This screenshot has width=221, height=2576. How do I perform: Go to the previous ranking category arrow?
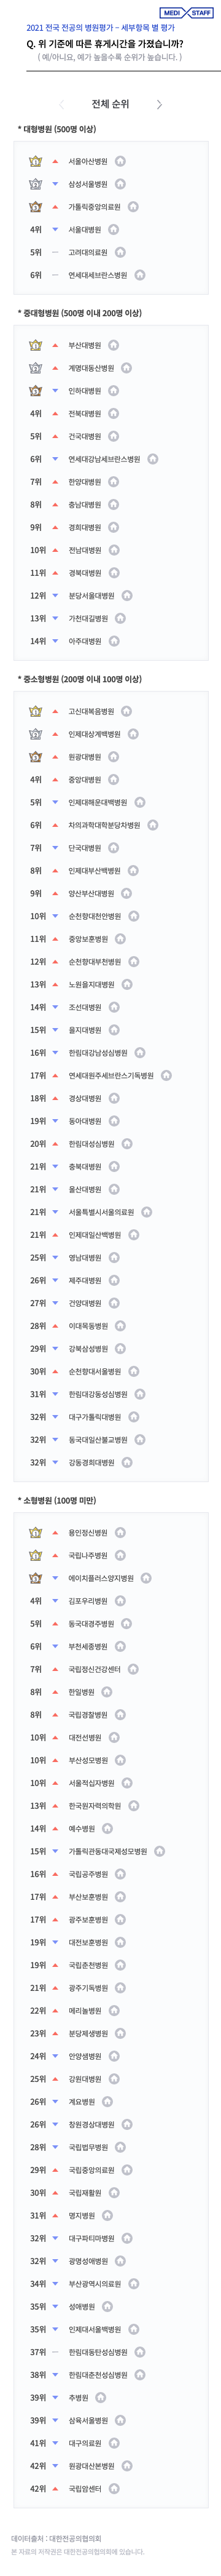tap(62, 104)
